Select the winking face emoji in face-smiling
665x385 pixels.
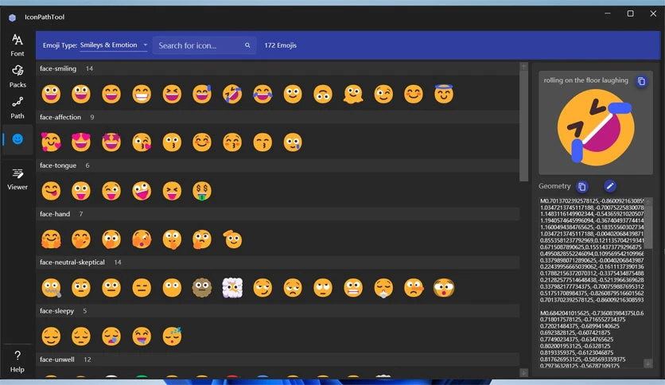tap(383, 94)
